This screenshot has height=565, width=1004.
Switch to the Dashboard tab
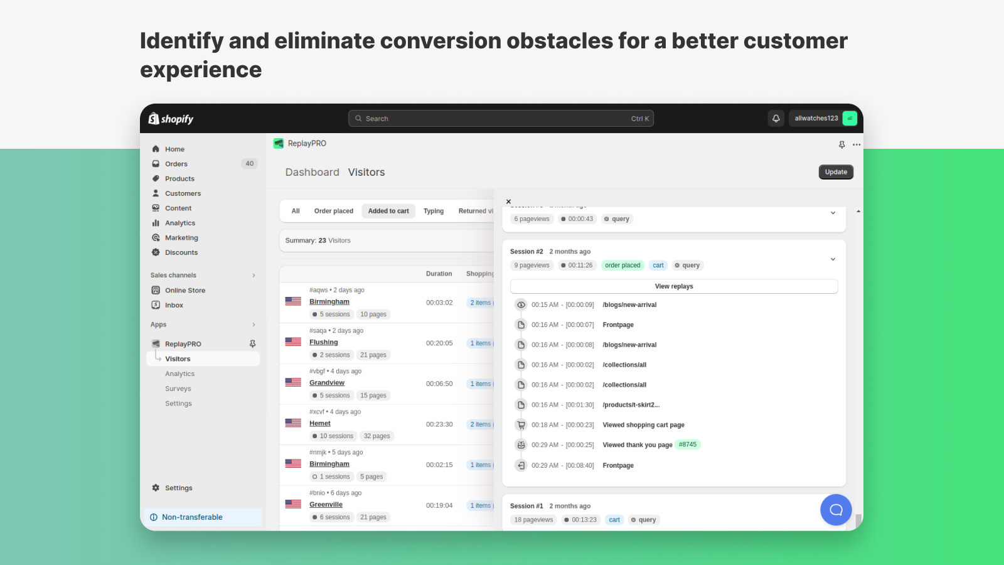coord(312,171)
